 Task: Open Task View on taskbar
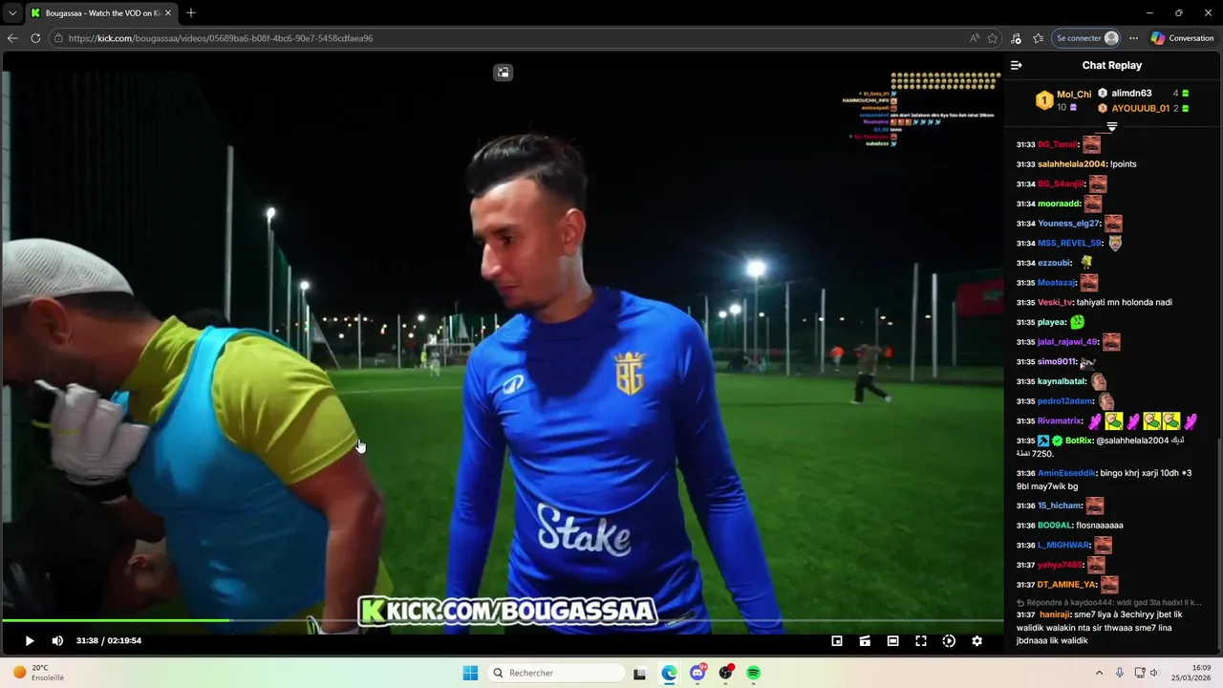(640, 673)
